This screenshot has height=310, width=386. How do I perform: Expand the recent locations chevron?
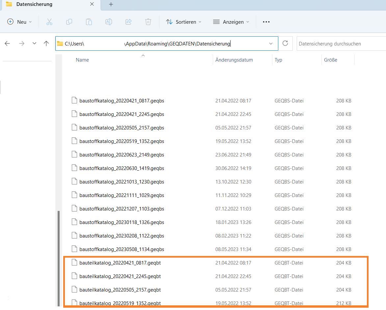pyautogui.click(x=34, y=43)
